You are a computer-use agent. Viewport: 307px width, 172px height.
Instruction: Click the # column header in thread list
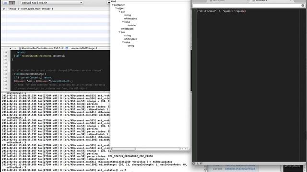4,9
